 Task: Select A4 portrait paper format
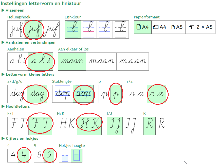[x=142, y=27]
